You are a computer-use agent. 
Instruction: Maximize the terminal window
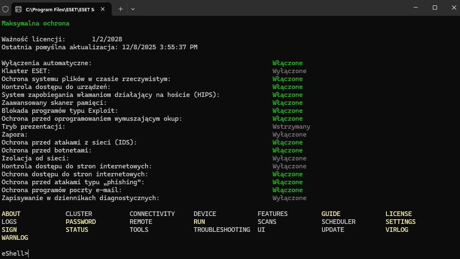(434, 8)
